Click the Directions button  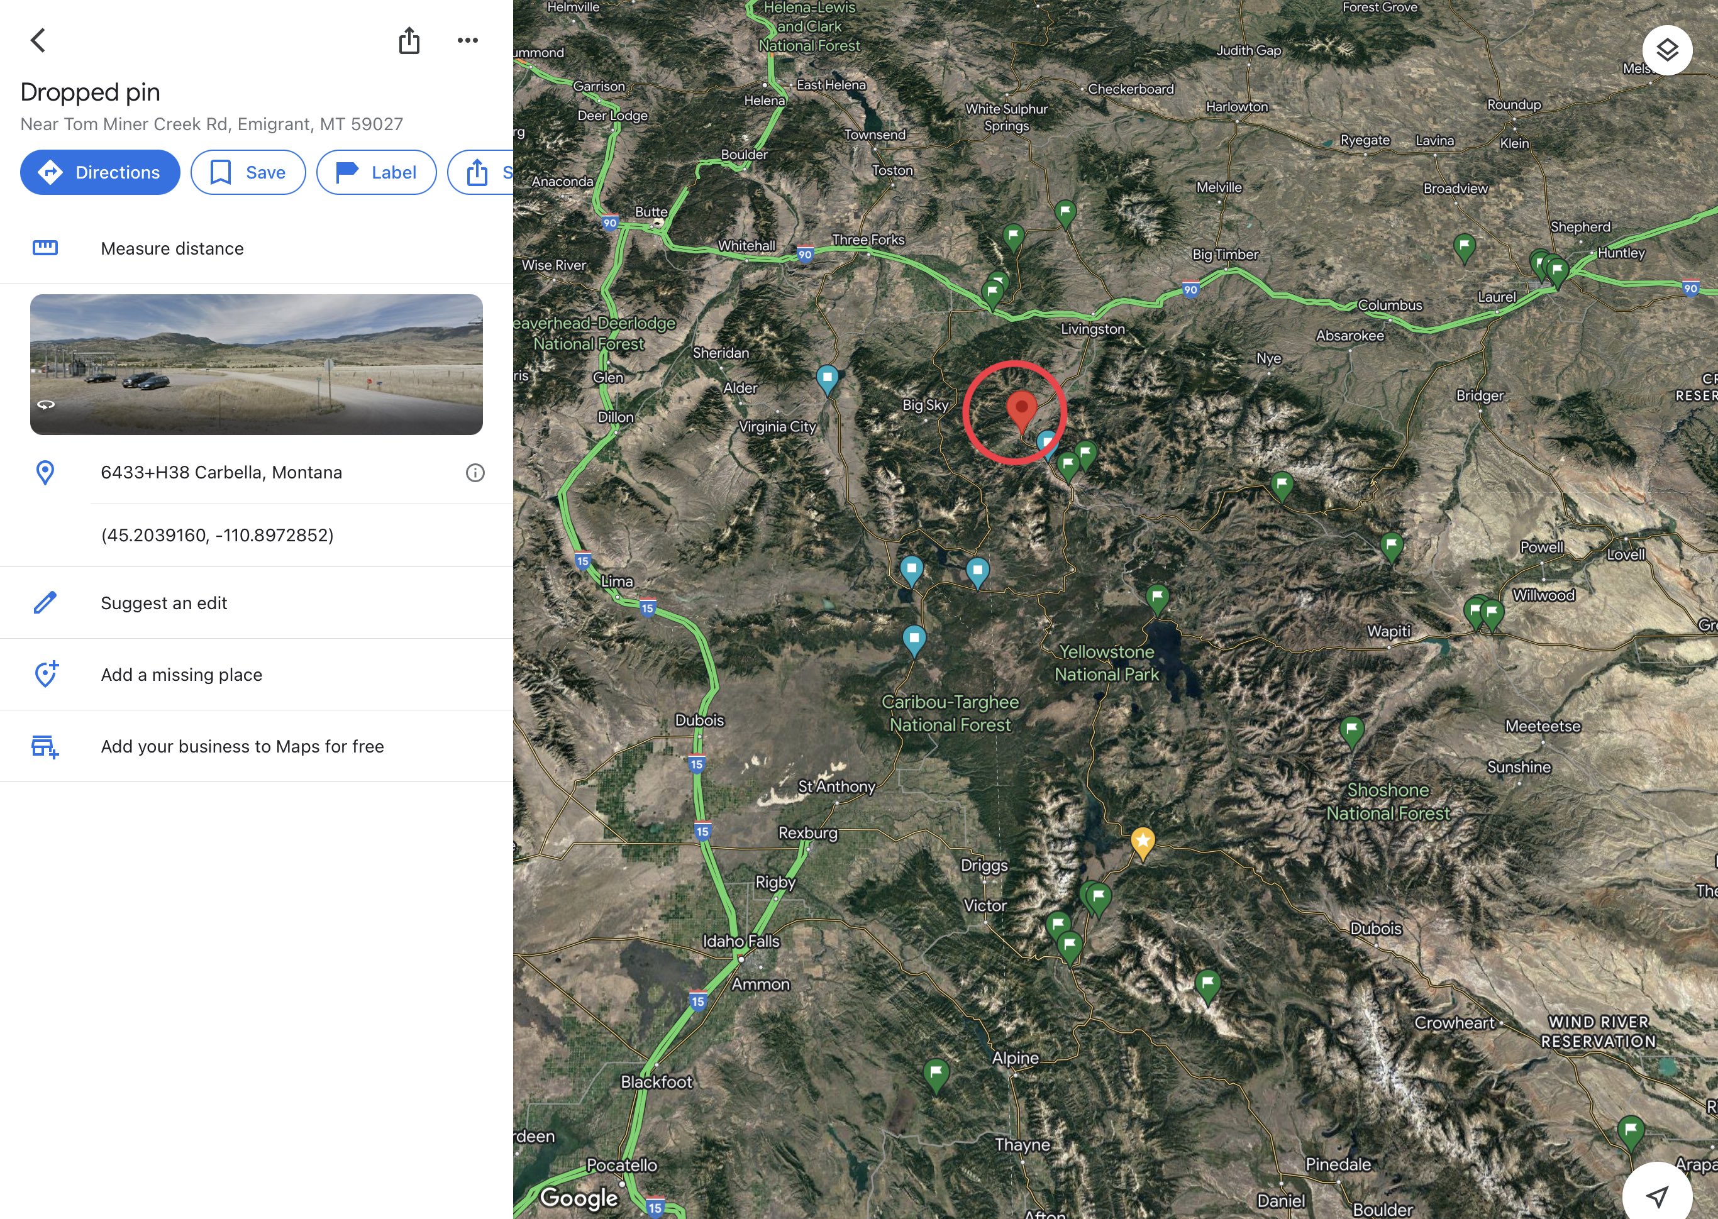pyautogui.click(x=100, y=173)
